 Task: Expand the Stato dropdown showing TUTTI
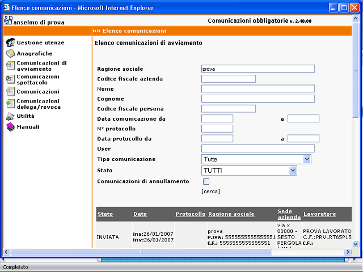(293, 171)
